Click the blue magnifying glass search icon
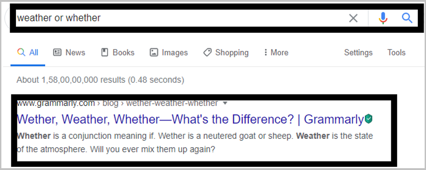The height and width of the screenshot is (170, 426). (407, 18)
